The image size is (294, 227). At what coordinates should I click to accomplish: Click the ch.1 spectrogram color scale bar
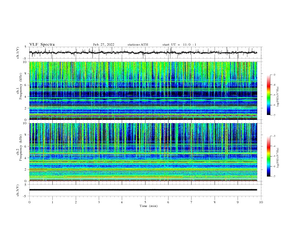(x=269, y=95)
